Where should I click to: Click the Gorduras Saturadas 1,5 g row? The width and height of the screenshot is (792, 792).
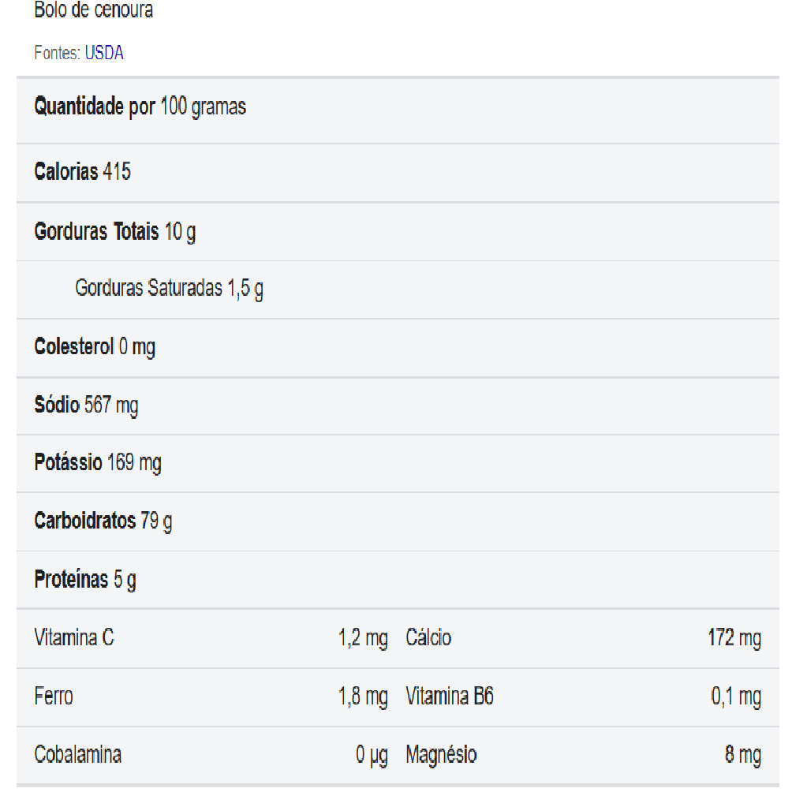click(x=169, y=289)
